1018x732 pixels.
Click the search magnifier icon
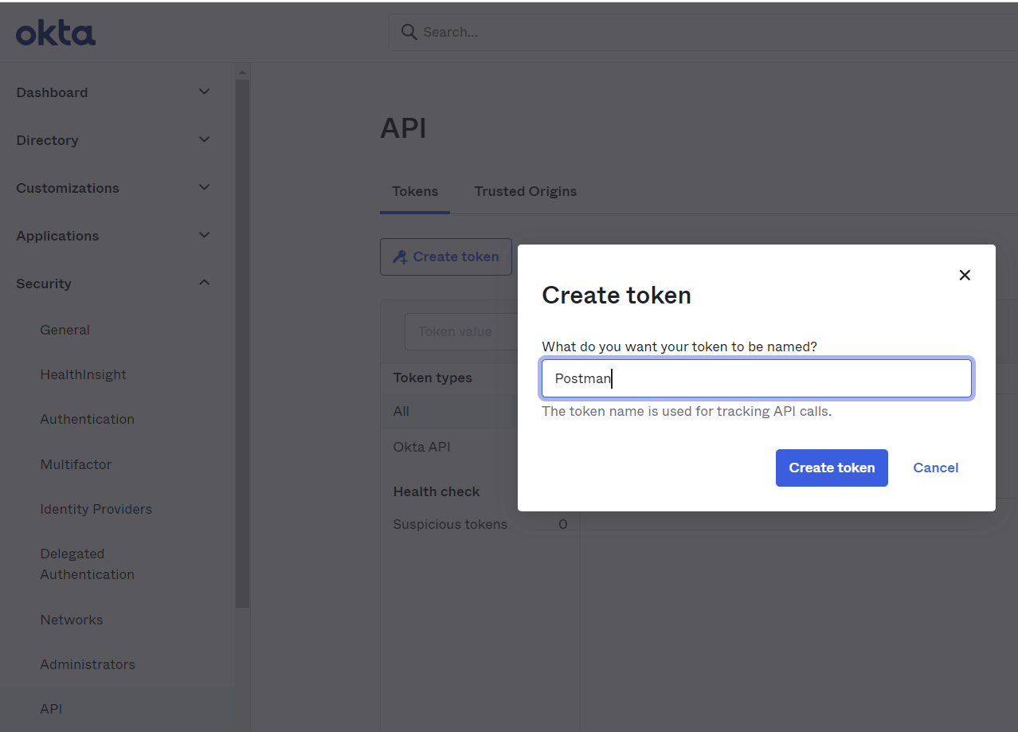pos(409,32)
